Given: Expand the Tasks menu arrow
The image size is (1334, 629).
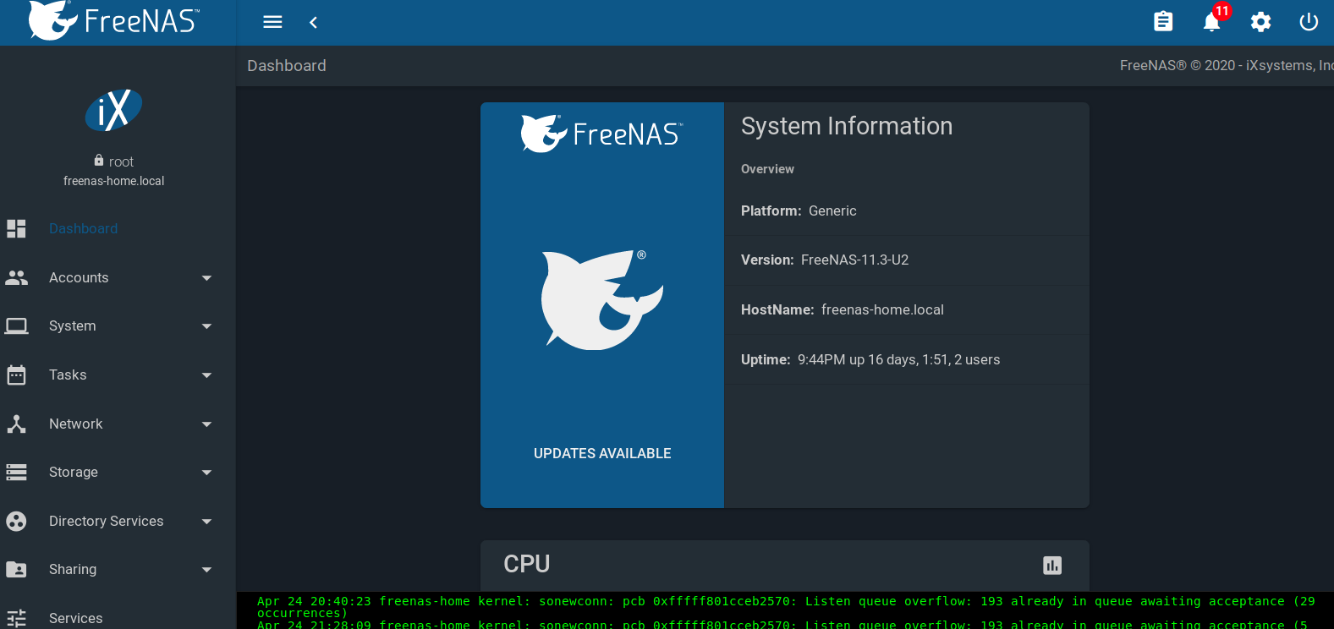Looking at the screenshot, I should coord(206,375).
